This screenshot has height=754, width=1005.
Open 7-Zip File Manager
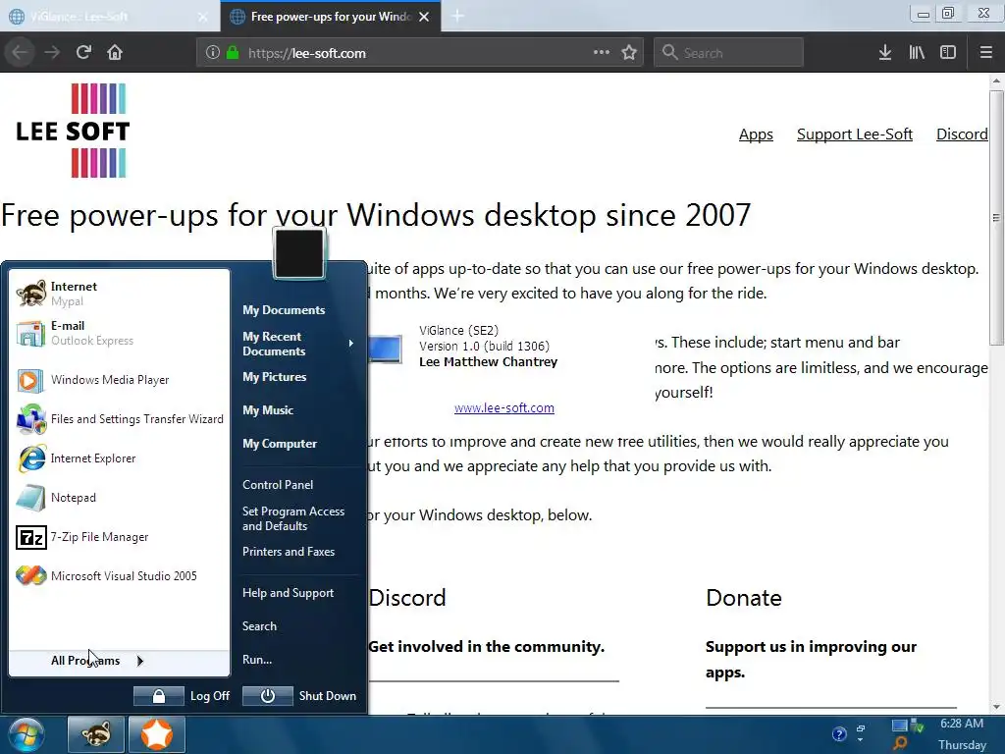click(x=119, y=537)
